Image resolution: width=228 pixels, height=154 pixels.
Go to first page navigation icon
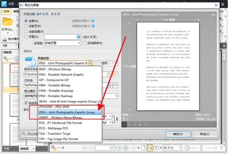pyautogui.click(x=84, y=148)
